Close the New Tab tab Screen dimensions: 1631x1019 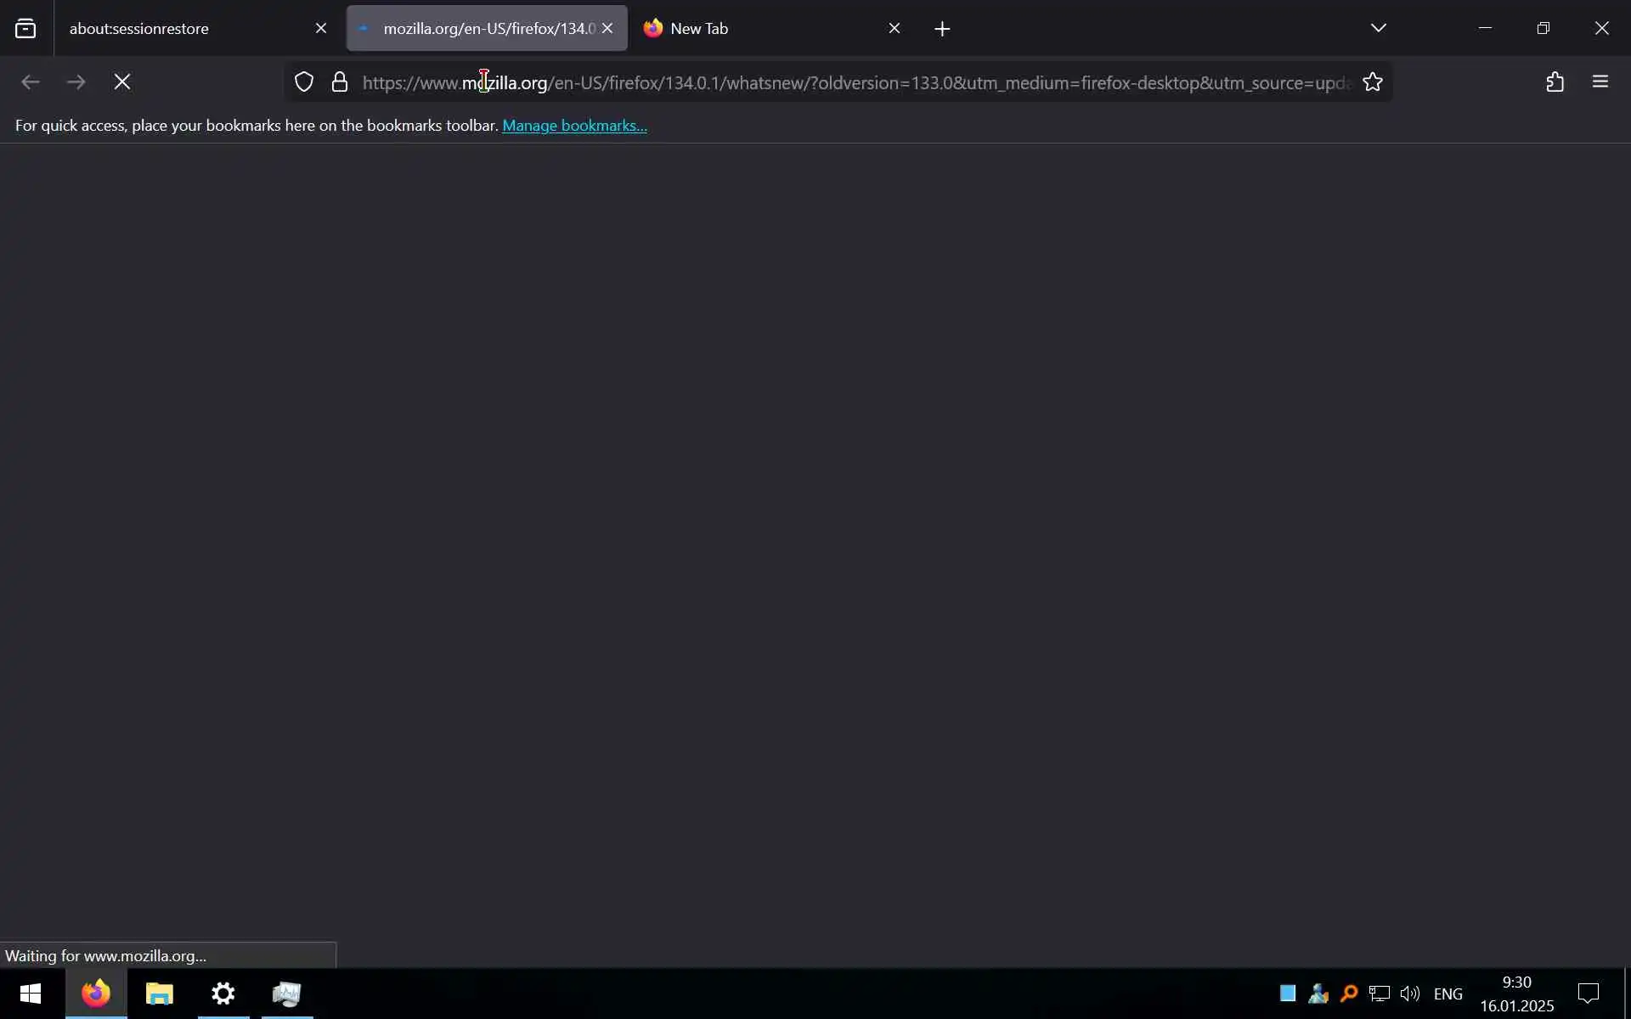[895, 29]
